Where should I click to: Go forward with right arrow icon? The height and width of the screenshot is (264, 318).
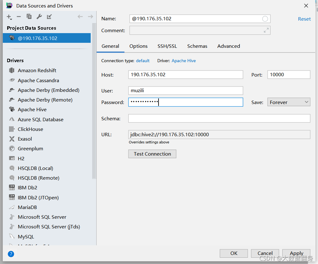click(90, 17)
